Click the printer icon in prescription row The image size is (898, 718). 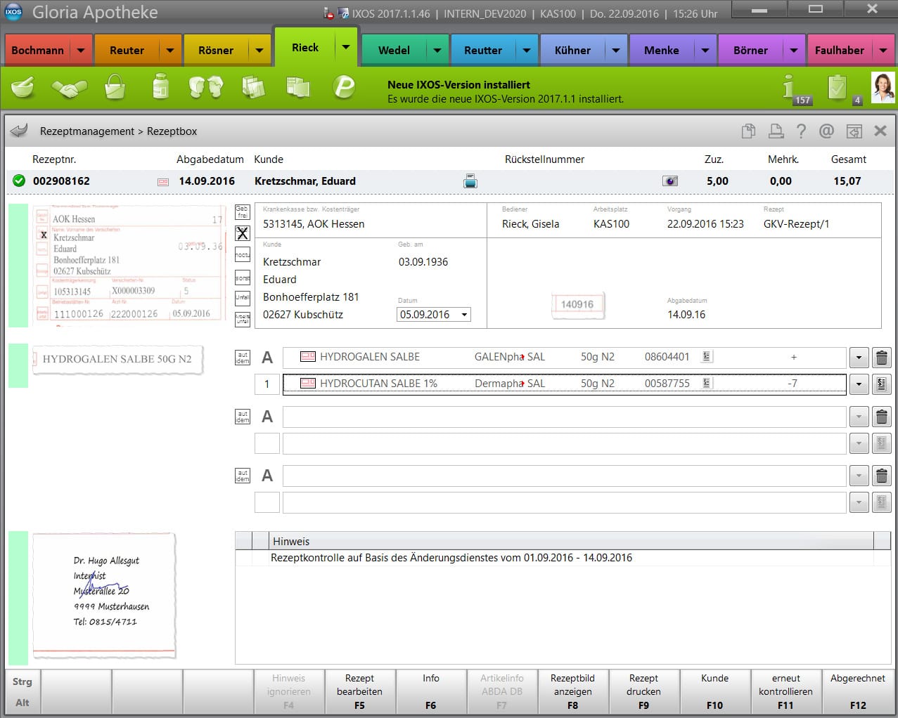(470, 181)
